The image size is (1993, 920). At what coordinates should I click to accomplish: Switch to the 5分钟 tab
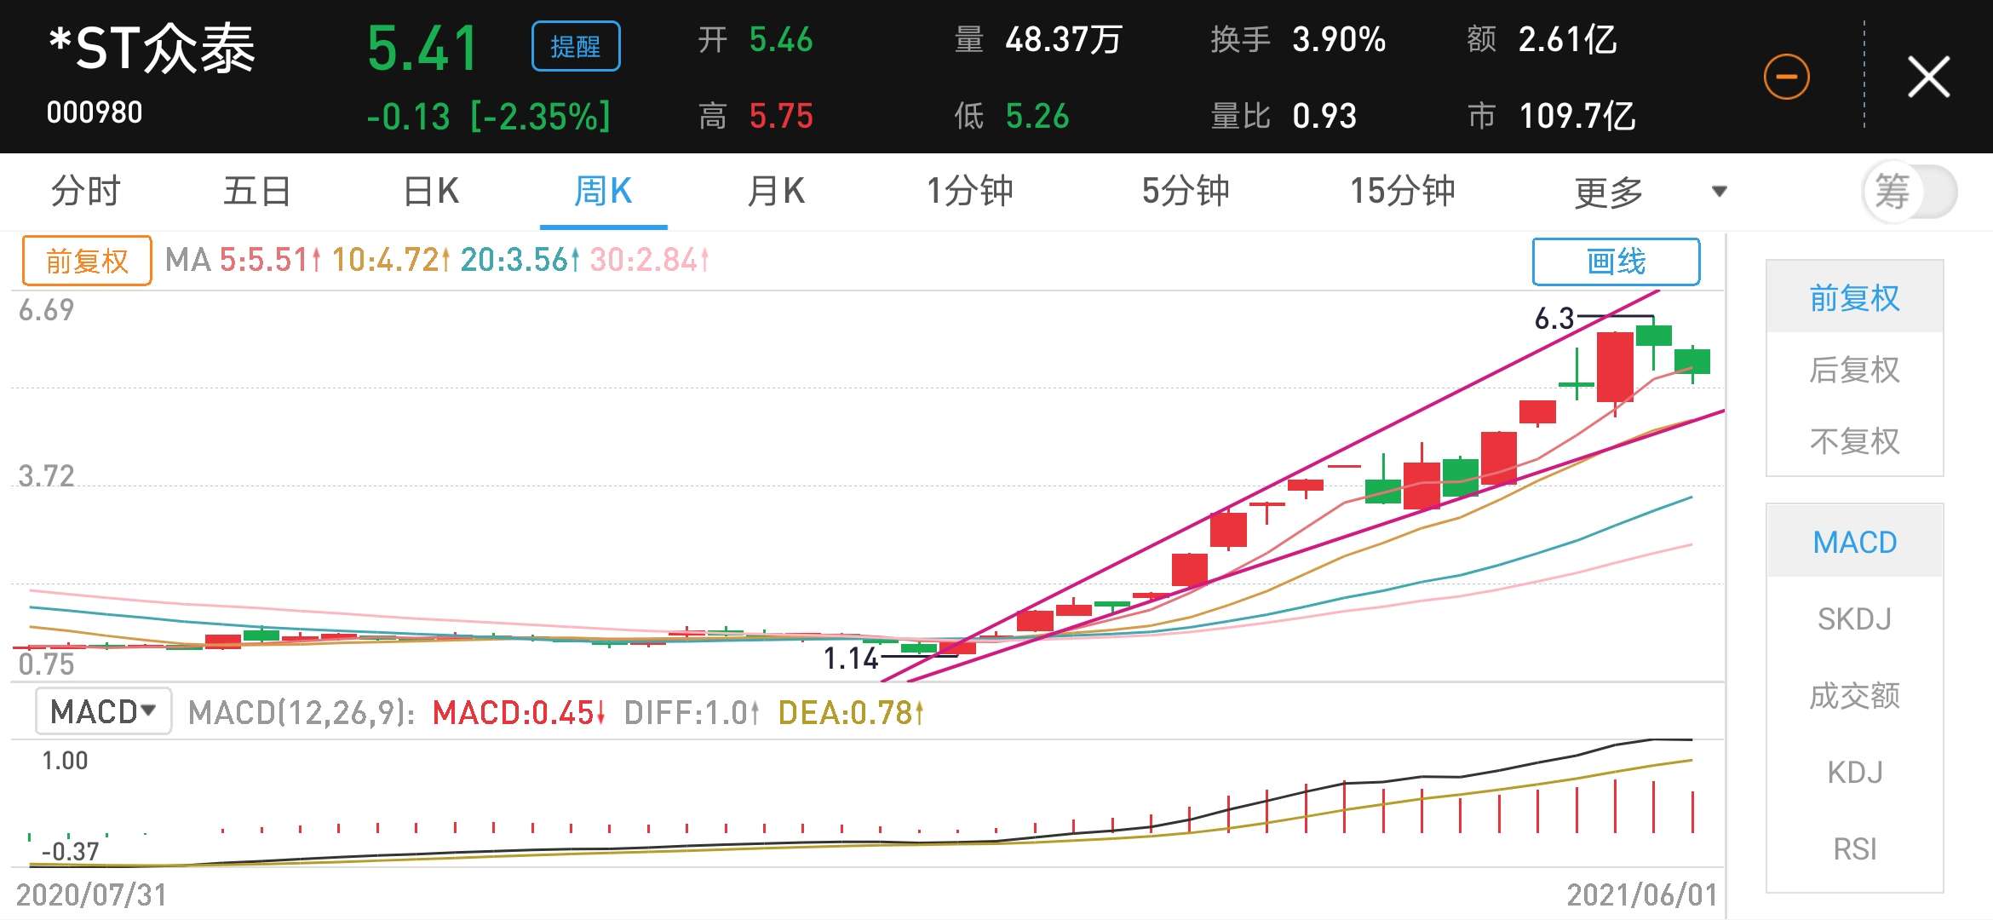pos(1186,192)
